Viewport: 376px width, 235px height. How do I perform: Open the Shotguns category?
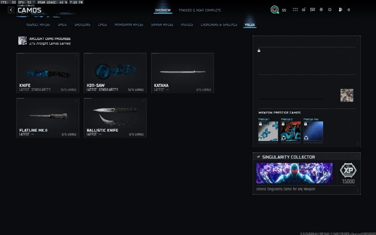82,24
